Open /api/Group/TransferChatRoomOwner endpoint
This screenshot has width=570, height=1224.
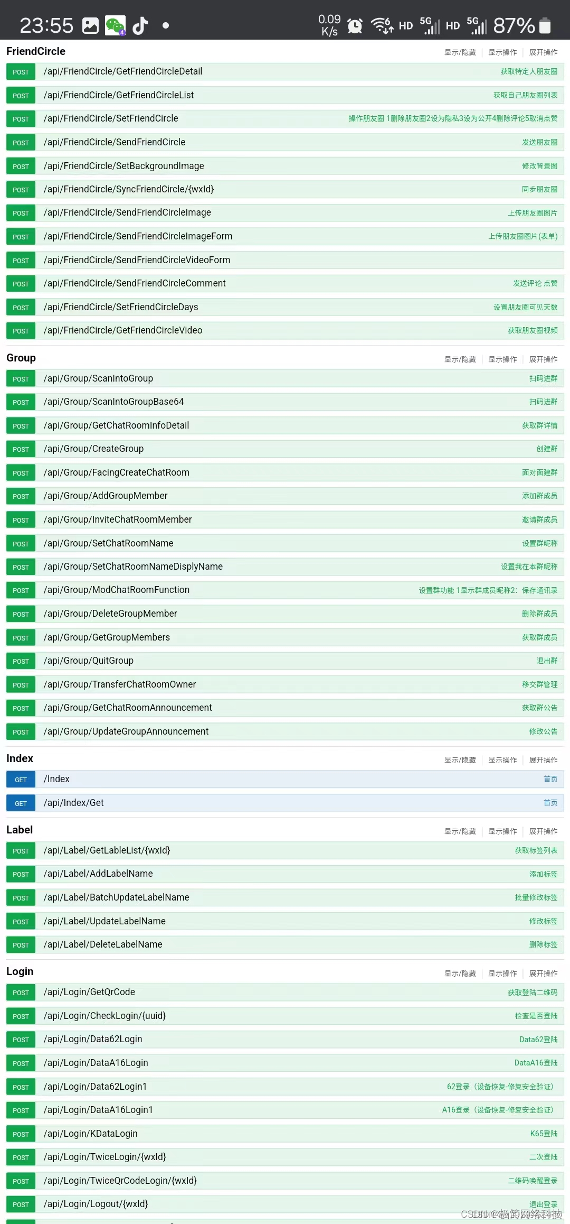(285, 685)
